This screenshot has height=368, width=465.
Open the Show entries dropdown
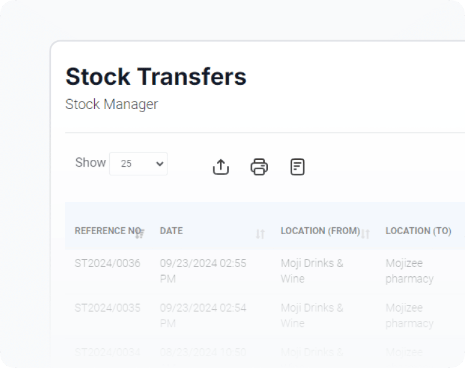(x=138, y=164)
